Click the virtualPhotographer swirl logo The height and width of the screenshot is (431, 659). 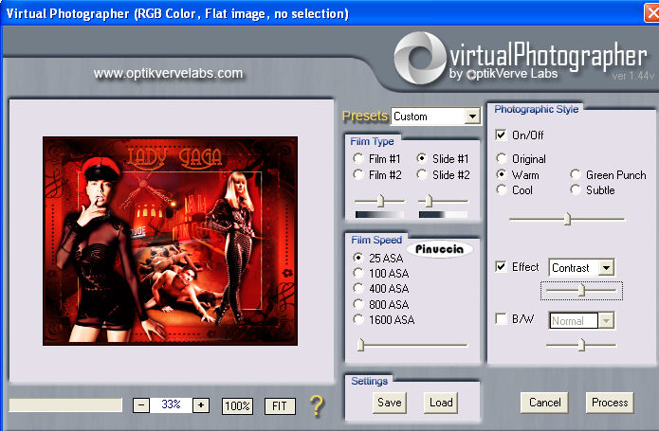420,58
